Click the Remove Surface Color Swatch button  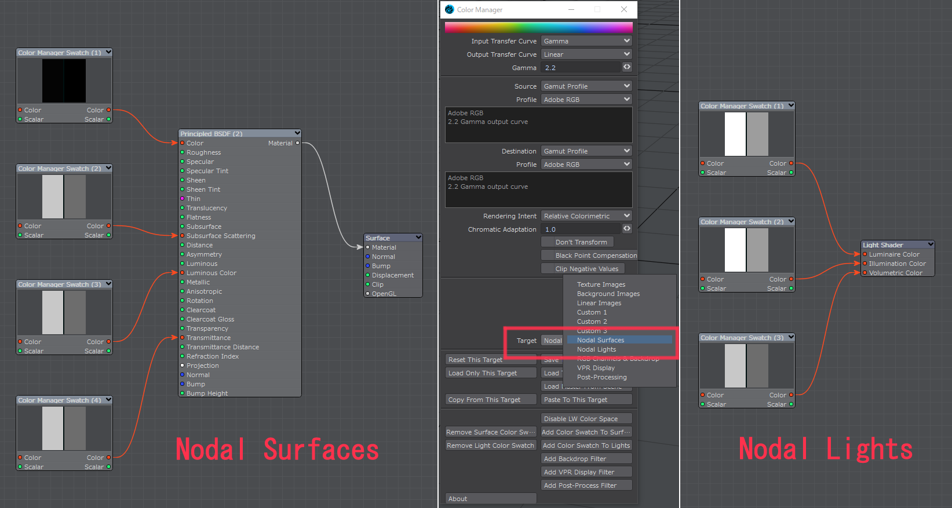tap(491, 432)
